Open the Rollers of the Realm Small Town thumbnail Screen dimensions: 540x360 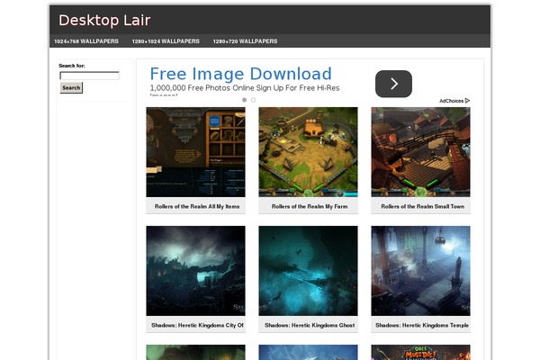point(420,152)
